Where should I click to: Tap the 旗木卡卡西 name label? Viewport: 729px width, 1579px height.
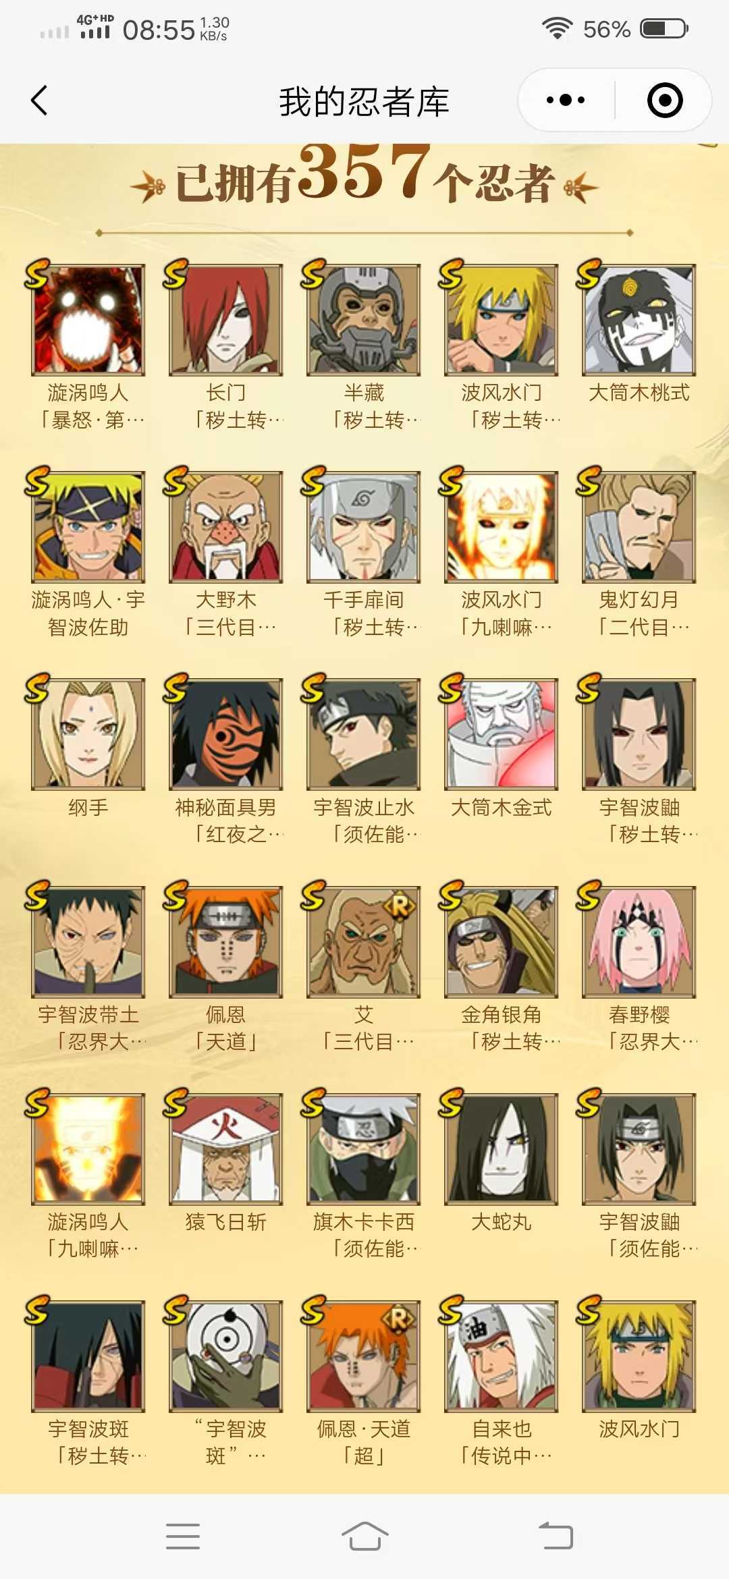tap(363, 1222)
